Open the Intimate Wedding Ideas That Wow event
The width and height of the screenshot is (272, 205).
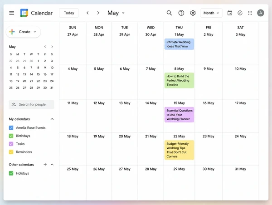coord(179,44)
